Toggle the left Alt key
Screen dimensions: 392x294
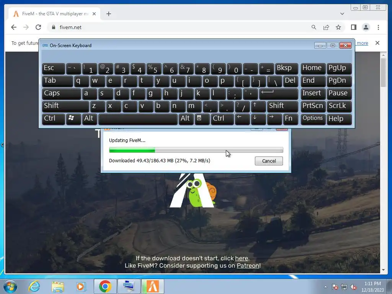click(90, 119)
